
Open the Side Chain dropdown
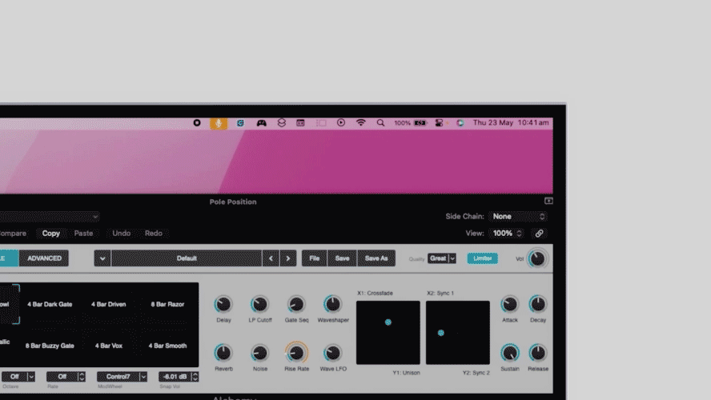pyautogui.click(x=519, y=217)
